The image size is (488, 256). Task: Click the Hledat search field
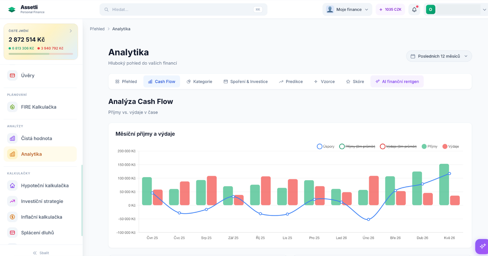coord(183,9)
